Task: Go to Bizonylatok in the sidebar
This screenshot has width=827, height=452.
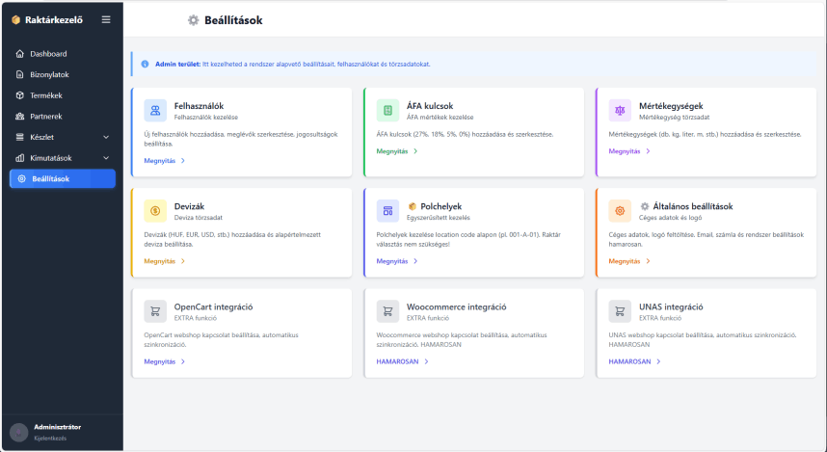Action: click(49, 74)
